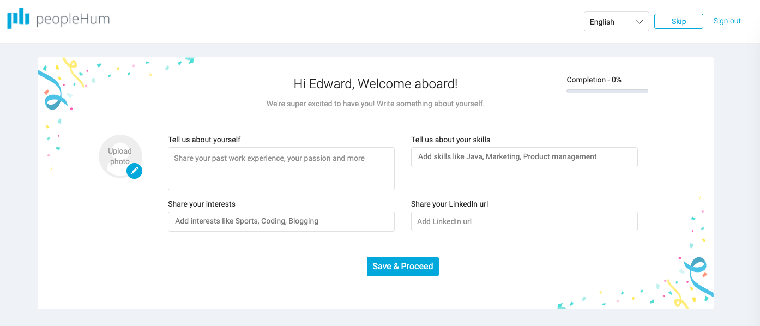The width and height of the screenshot is (760, 326).
Task: Click the language selector chevron arrow
Action: pyautogui.click(x=639, y=22)
